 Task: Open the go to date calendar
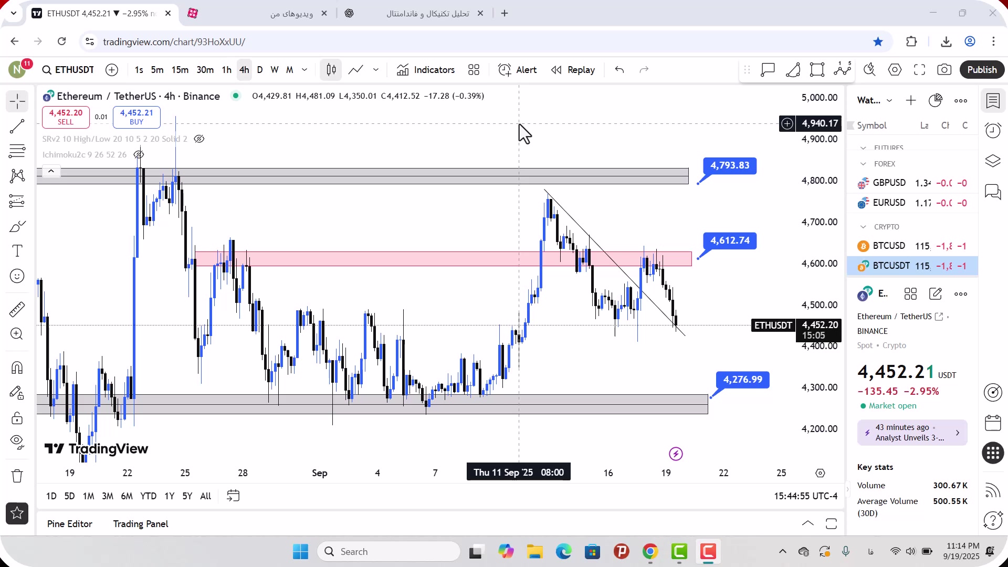[x=233, y=496]
